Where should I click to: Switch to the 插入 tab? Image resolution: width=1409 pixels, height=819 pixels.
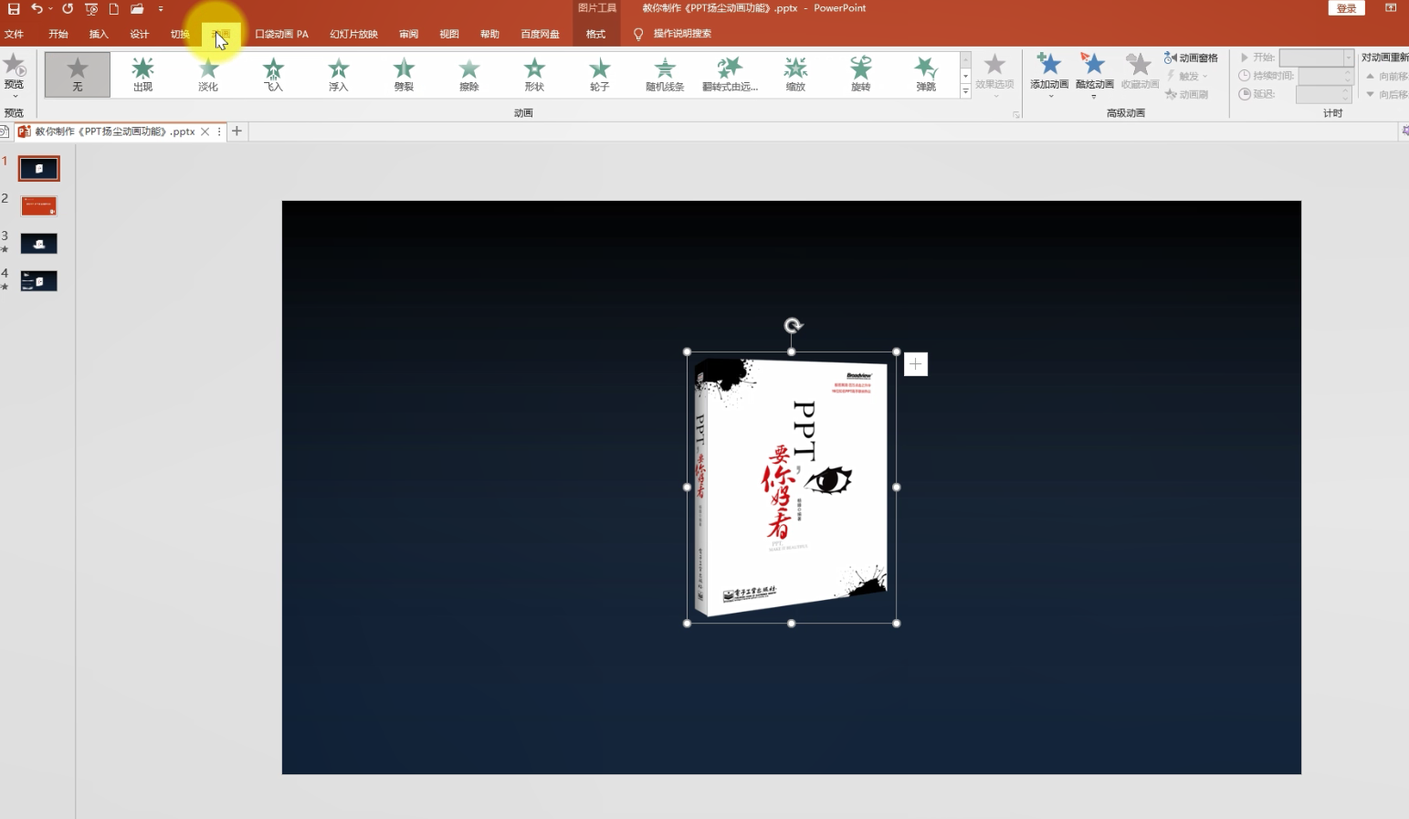click(x=99, y=34)
